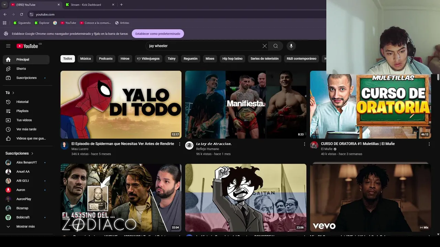Select the Videojuegos filter chip
Screen dimensions: 440x247
pos(148,59)
